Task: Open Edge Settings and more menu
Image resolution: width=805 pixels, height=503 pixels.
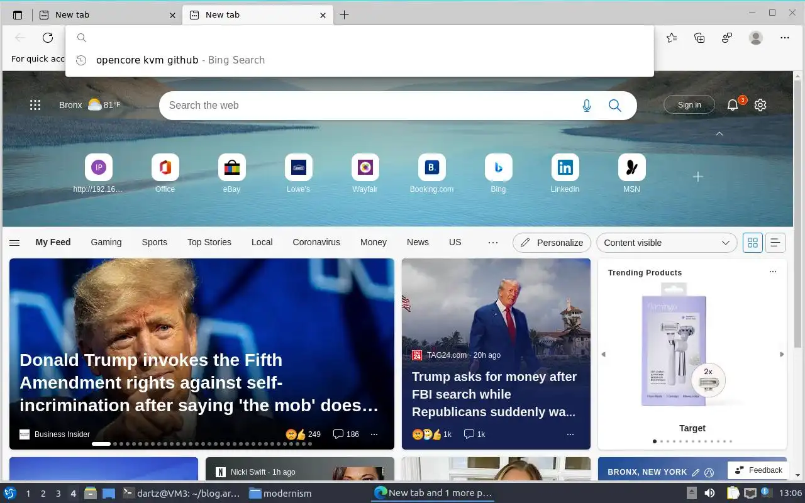Action: coord(785,38)
